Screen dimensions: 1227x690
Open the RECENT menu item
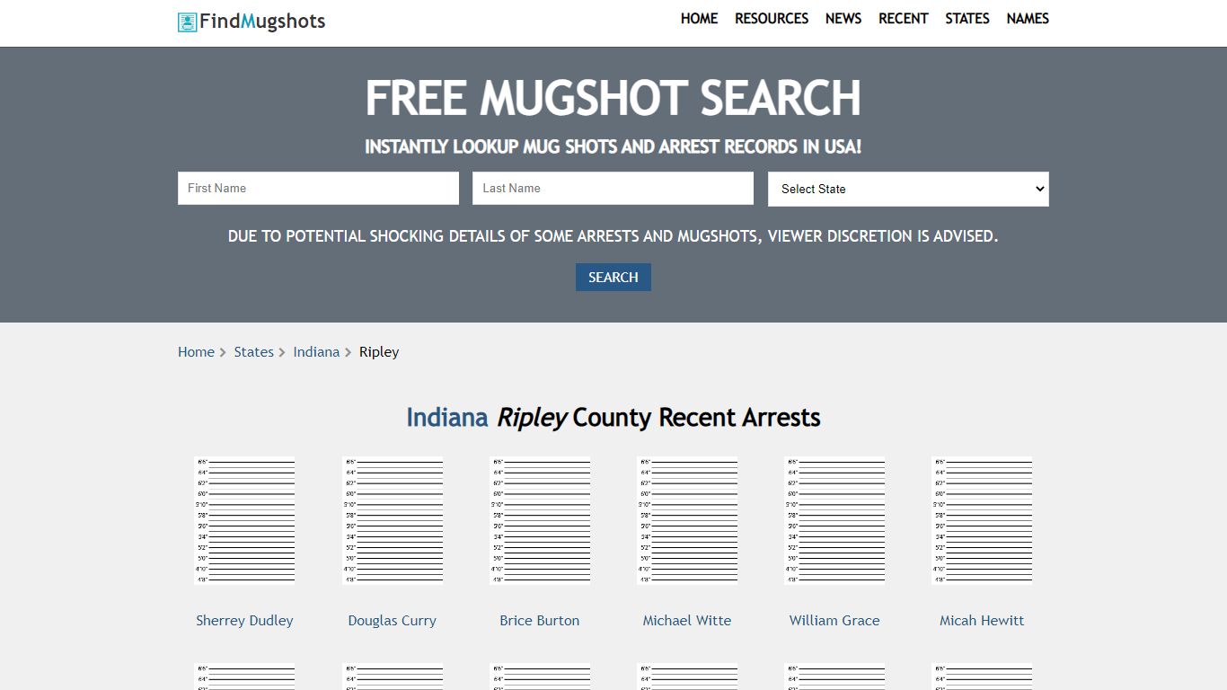pos(903,19)
